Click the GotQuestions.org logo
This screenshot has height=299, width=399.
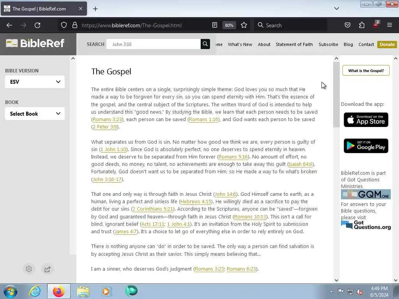click(x=365, y=225)
